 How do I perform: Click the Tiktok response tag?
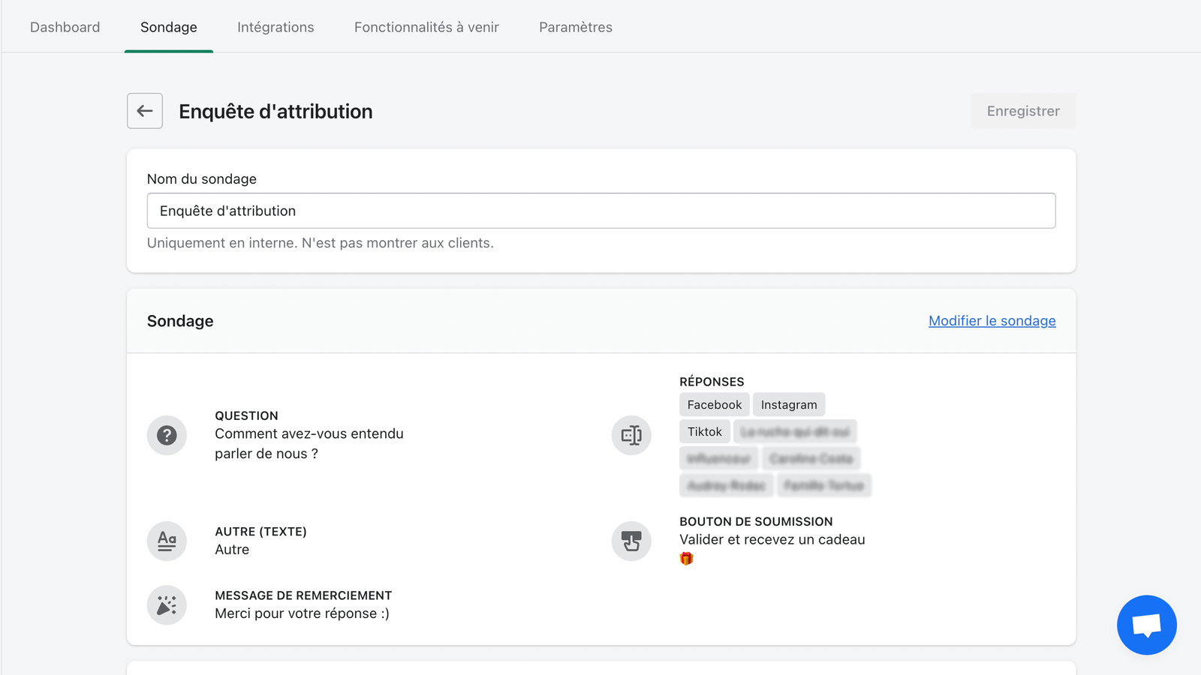point(705,432)
